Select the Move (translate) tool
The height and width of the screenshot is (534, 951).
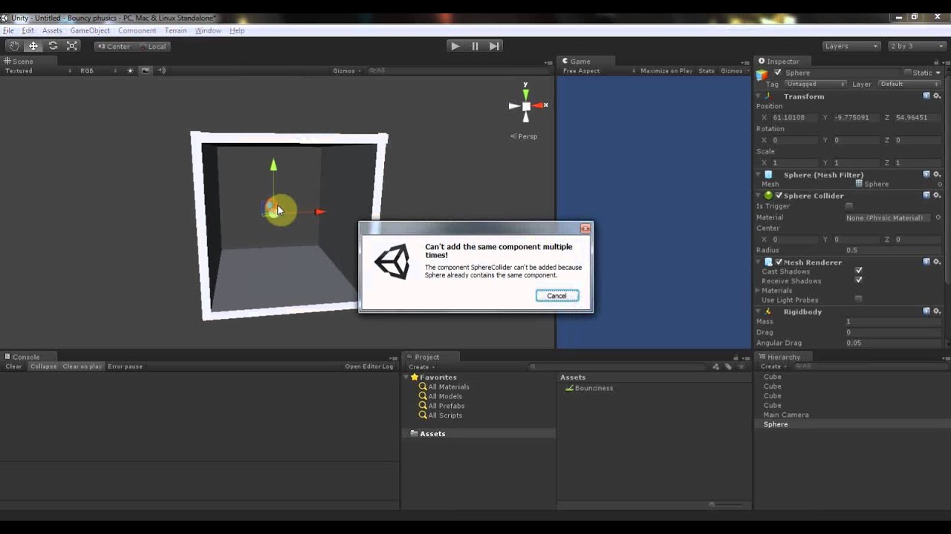[x=33, y=46]
